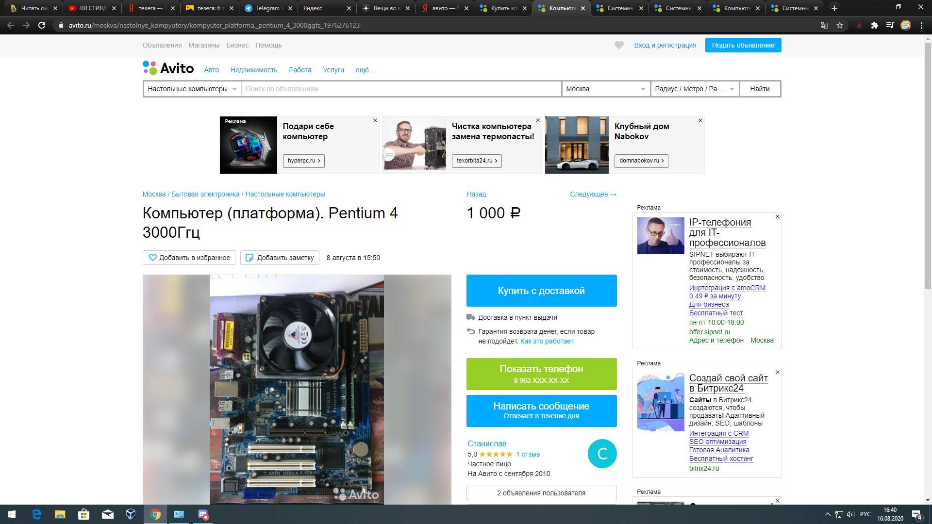The height and width of the screenshot is (524, 932).
Task: Open the Москва region dropdown
Action: coord(606,89)
